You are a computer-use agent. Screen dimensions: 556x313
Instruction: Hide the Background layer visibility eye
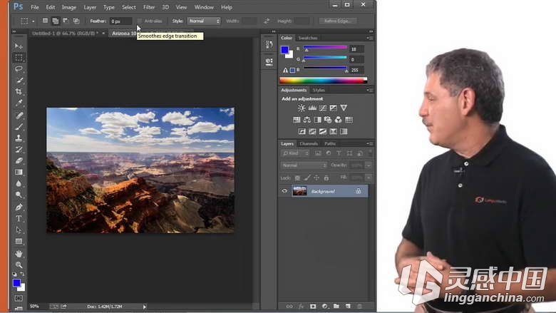[x=284, y=191]
